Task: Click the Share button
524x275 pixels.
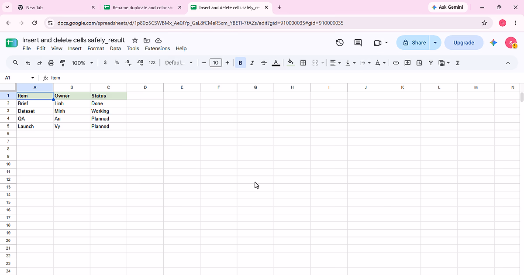Action: 413,42
